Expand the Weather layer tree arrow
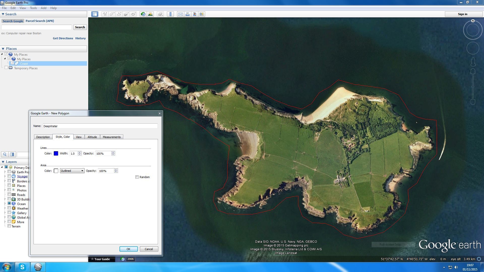 5,208
